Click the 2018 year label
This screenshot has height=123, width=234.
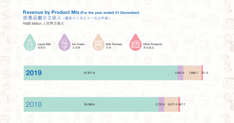click(x=33, y=104)
